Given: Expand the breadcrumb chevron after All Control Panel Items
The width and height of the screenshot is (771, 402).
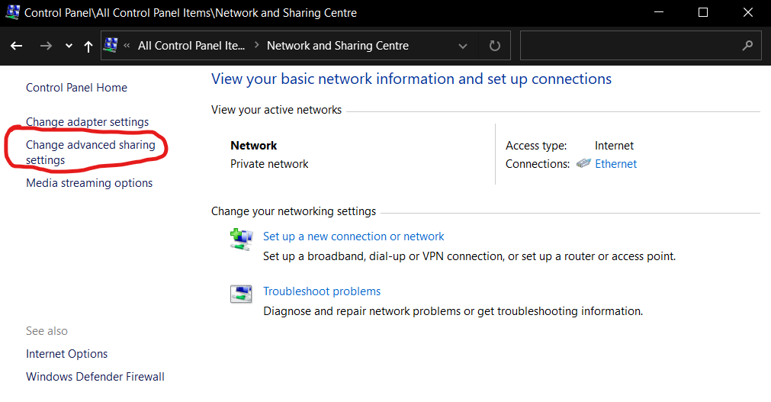Looking at the screenshot, I should pyautogui.click(x=256, y=45).
